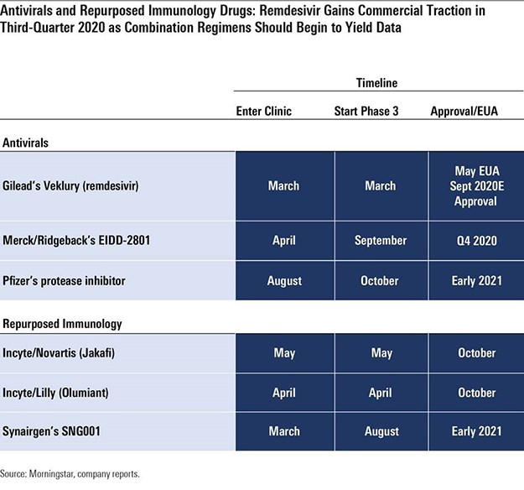524x490 pixels.
Task: Click Veklury's May EUA Sept 2020E Approval cell
Action: (x=477, y=186)
